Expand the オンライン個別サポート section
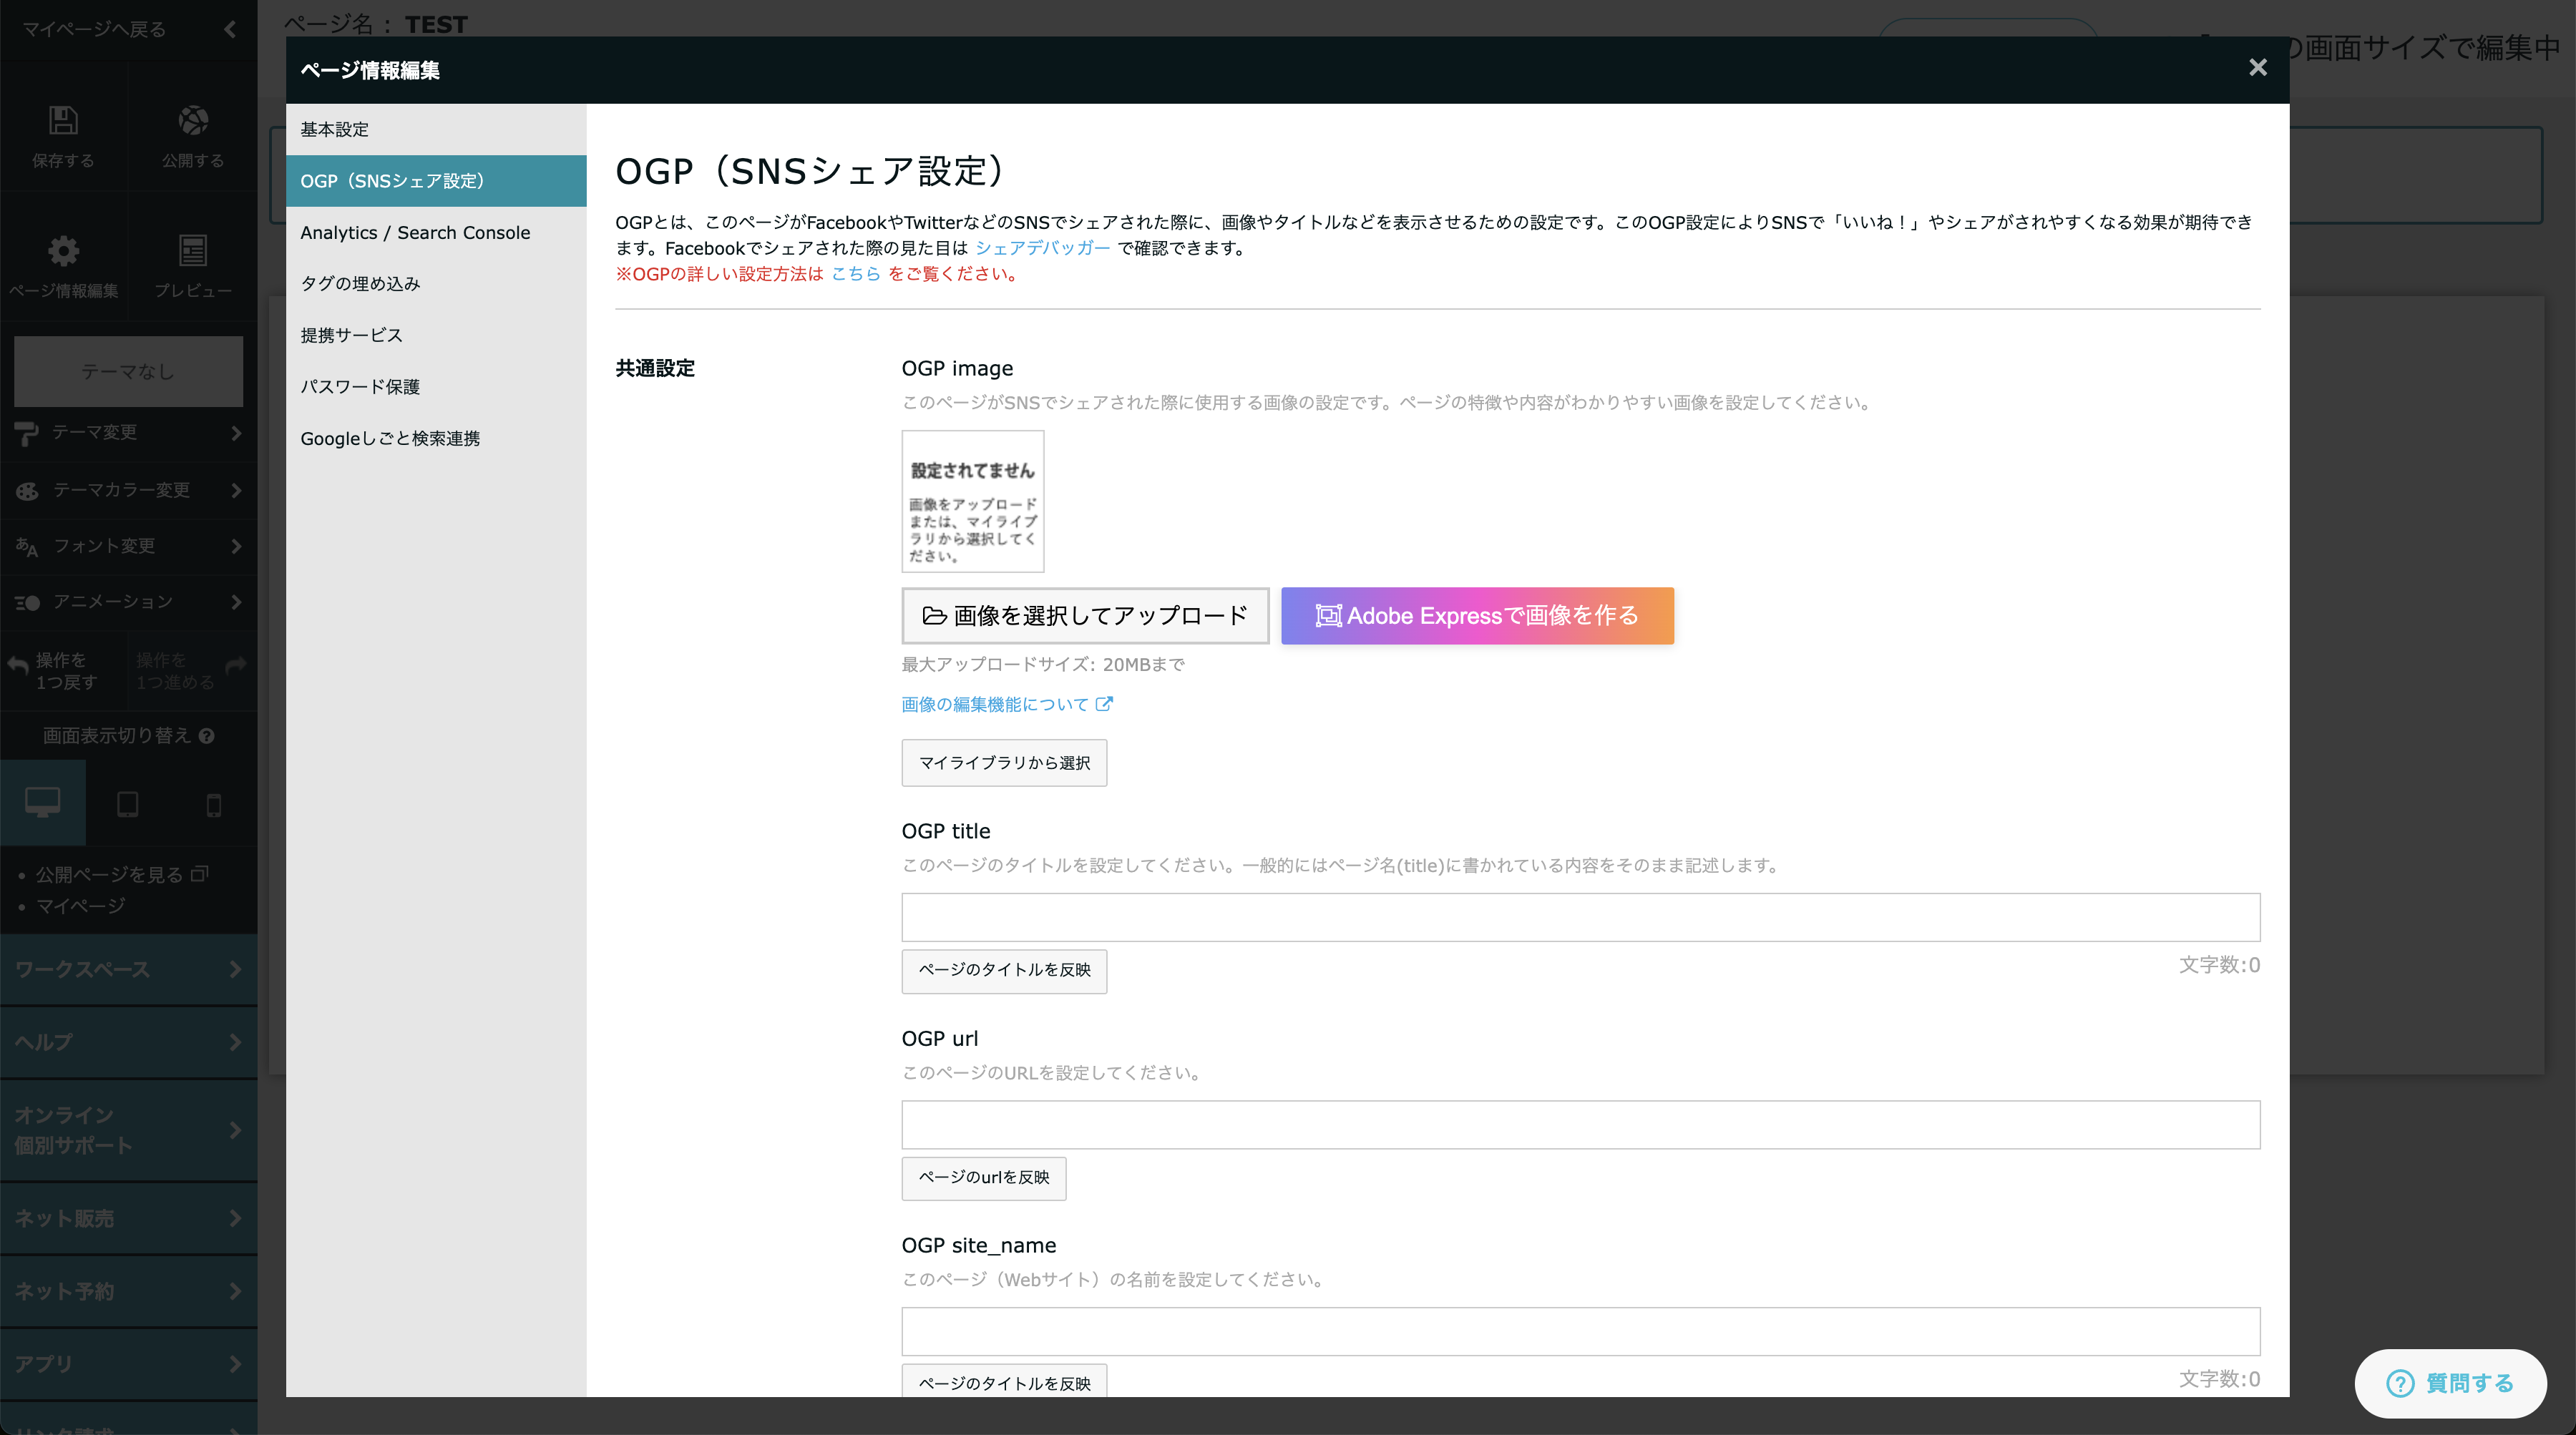The image size is (2576, 1435). point(128,1130)
